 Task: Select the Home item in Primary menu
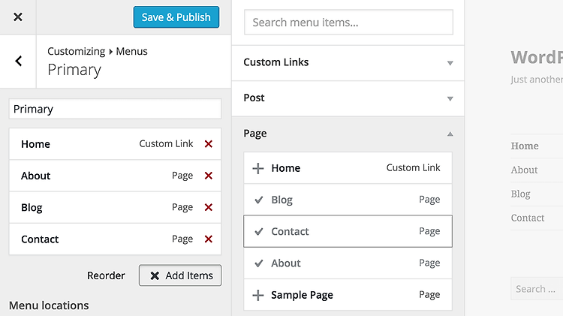[x=115, y=144]
